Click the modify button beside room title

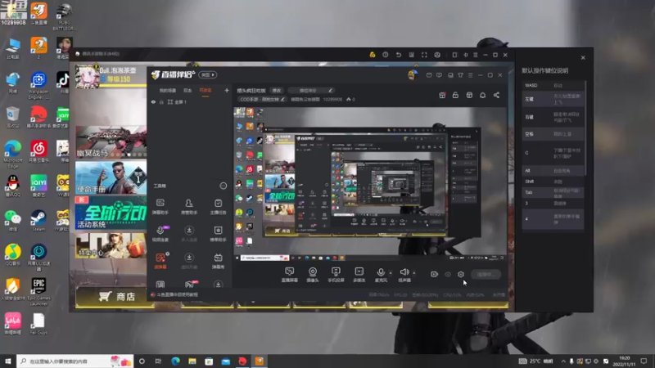(277, 90)
